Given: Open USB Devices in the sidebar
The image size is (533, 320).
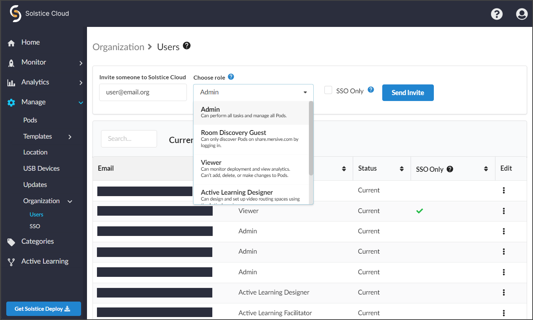Looking at the screenshot, I should pos(41,168).
